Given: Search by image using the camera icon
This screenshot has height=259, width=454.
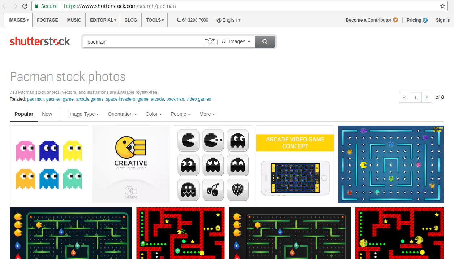Looking at the screenshot, I should pyautogui.click(x=210, y=42).
